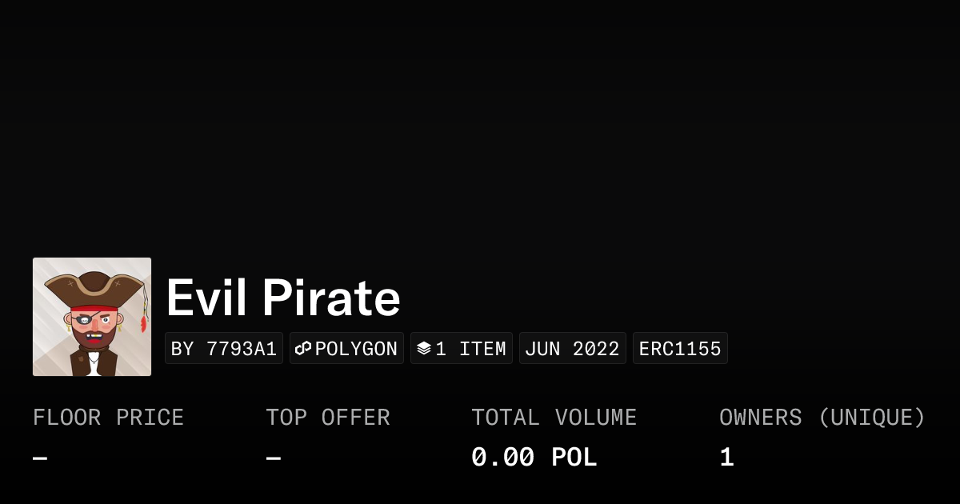
Task: Click the pirate's black eye patch
Action: pos(82,320)
